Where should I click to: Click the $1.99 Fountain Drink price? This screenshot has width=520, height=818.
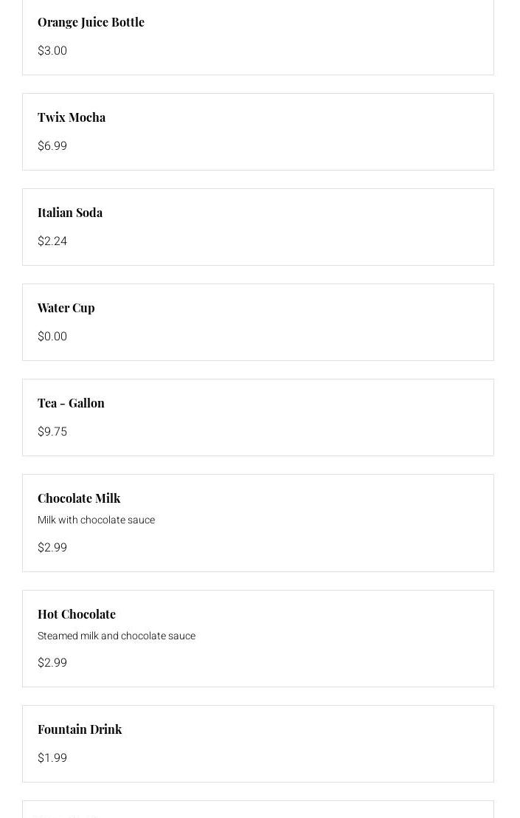coord(52,758)
